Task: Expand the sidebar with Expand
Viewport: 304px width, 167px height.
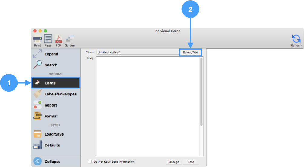Action: click(x=51, y=54)
